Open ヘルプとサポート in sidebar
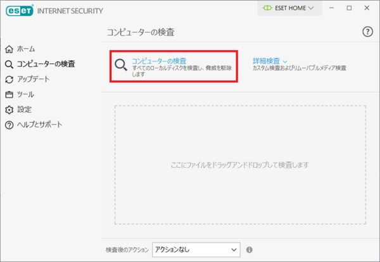Screen dimensions: 380x262 point(39,125)
